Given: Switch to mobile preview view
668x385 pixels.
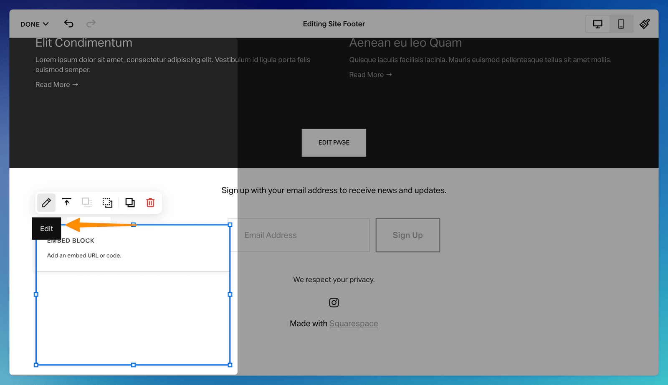Looking at the screenshot, I should pyautogui.click(x=621, y=24).
